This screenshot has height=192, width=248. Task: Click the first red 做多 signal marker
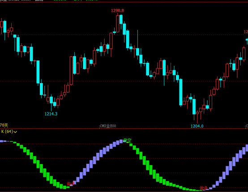[71, 184]
